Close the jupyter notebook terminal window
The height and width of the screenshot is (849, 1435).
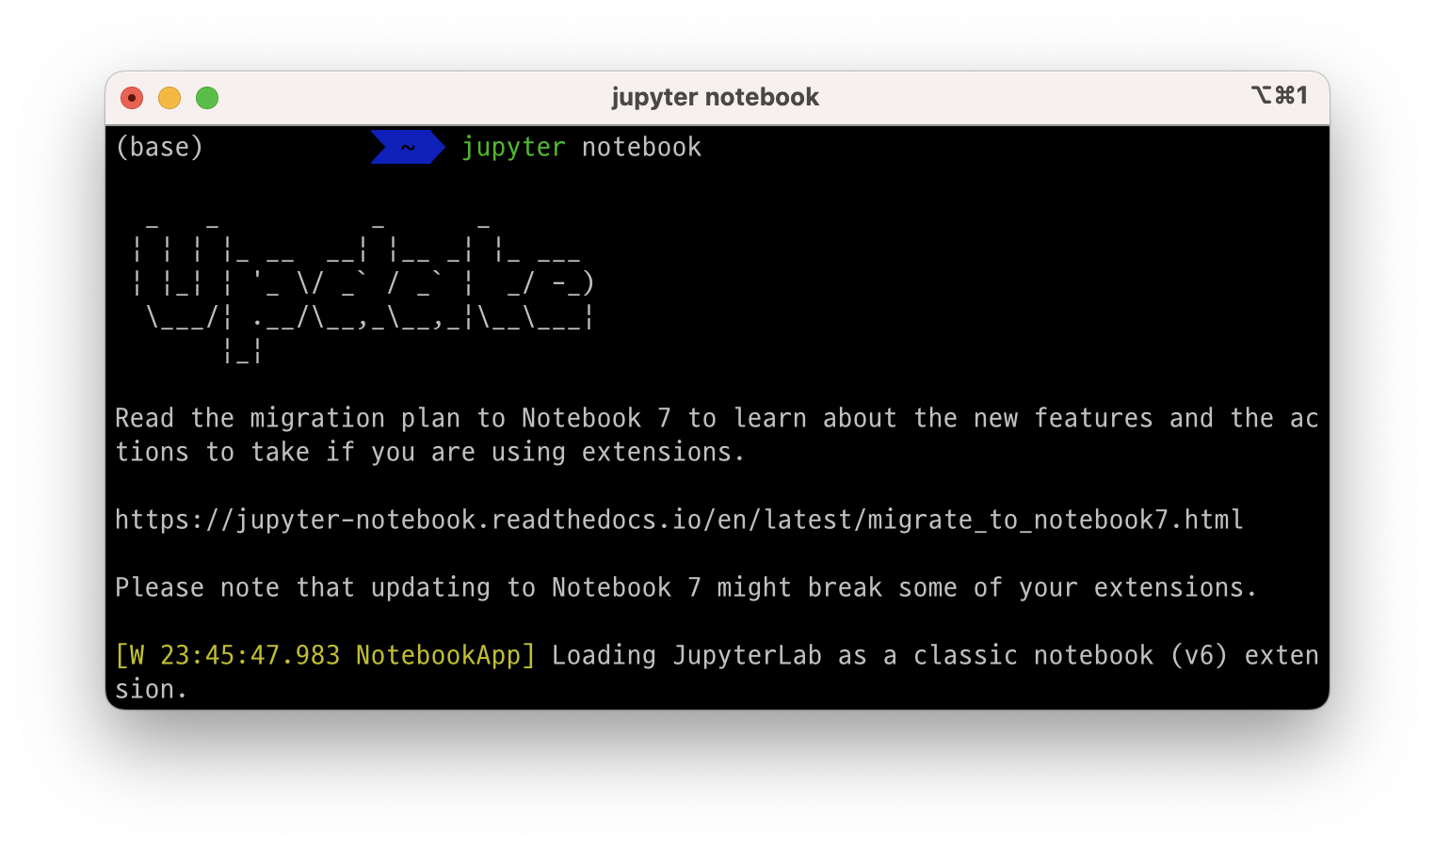[x=132, y=98]
